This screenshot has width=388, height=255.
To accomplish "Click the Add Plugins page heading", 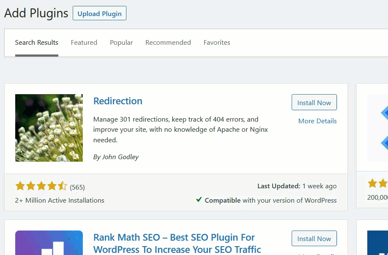I will click(x=36, y=13).
